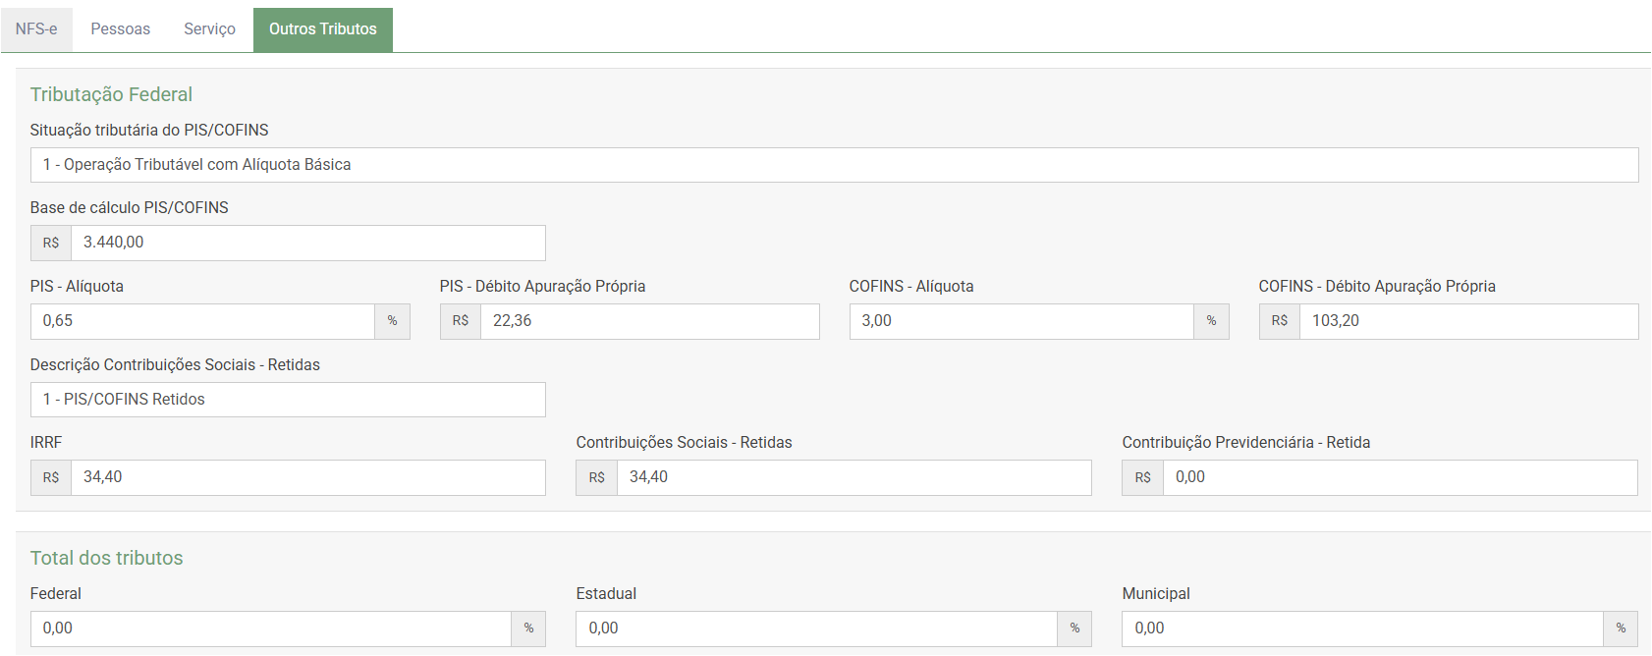Click the percent symbol beside PIS Alíquota

tap(392, 321)
